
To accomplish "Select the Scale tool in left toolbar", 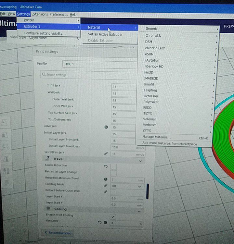I will click(x=5, y=135).
